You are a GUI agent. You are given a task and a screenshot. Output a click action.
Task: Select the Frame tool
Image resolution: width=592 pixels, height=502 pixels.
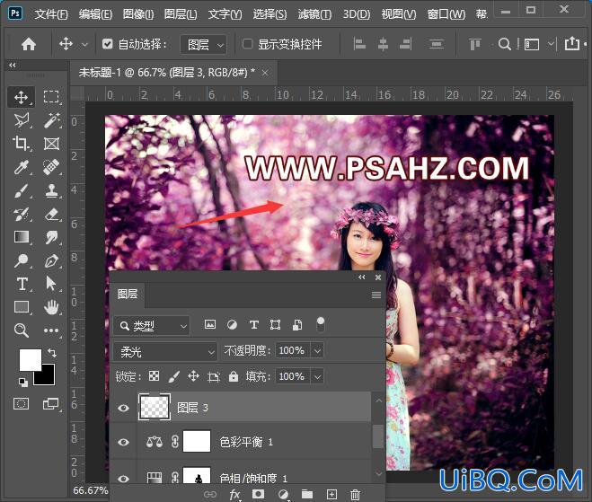click(51, 144)
